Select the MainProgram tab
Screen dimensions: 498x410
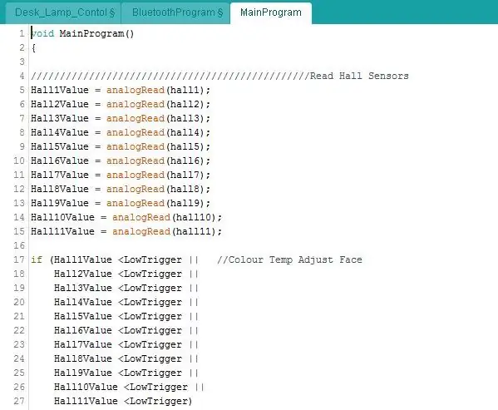(x=270, y=12)
